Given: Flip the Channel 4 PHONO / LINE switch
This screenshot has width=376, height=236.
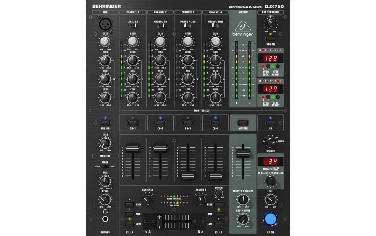Looking at the screenshot, I should (215, 26).
